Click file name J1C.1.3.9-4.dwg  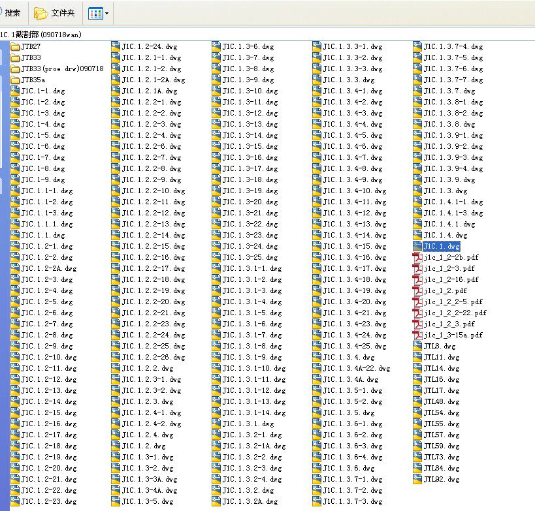click(x=453, y=169)
